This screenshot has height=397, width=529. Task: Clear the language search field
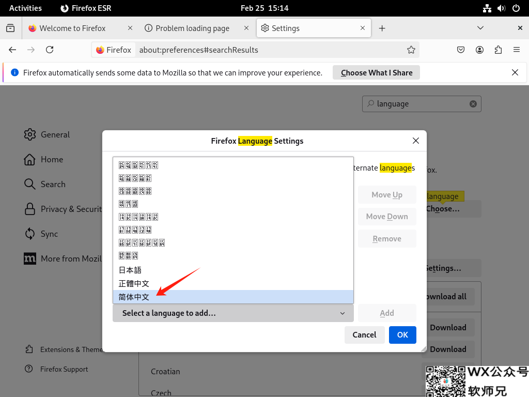pyautogui.click(x=473, y=104)
